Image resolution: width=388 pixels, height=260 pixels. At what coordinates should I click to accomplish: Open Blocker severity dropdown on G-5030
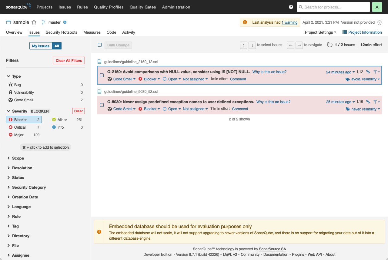[149, 109]
